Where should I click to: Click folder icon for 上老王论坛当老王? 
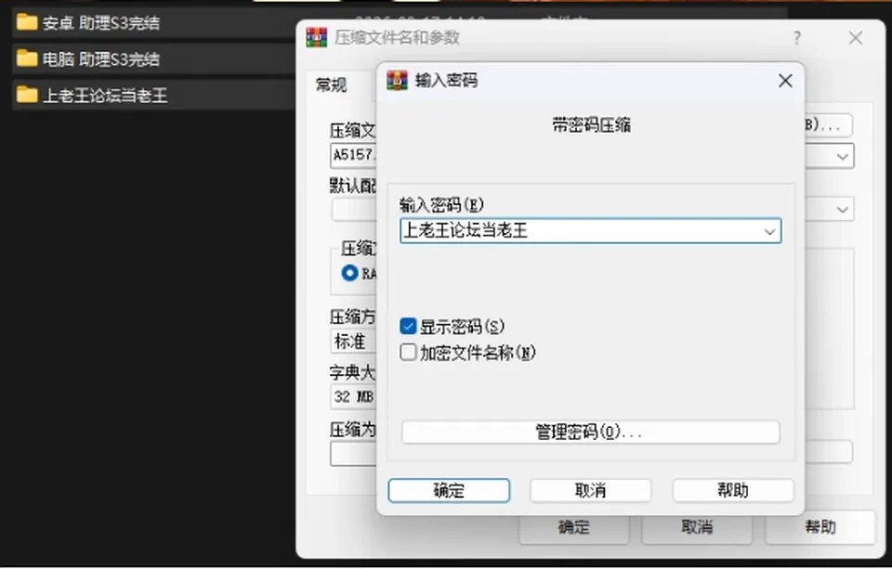click(x=27, y=95)
